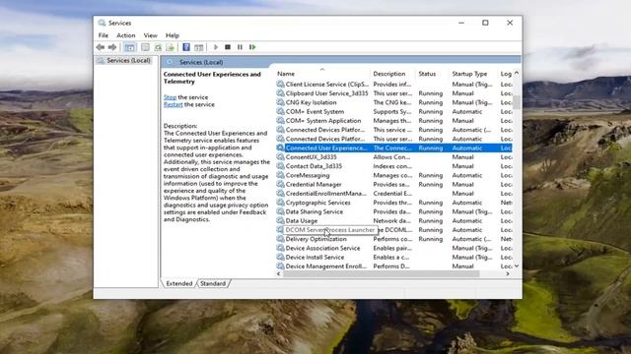The image size is (631, 354).
Task: Sort by the Description column header
Action: coord(392,74)
